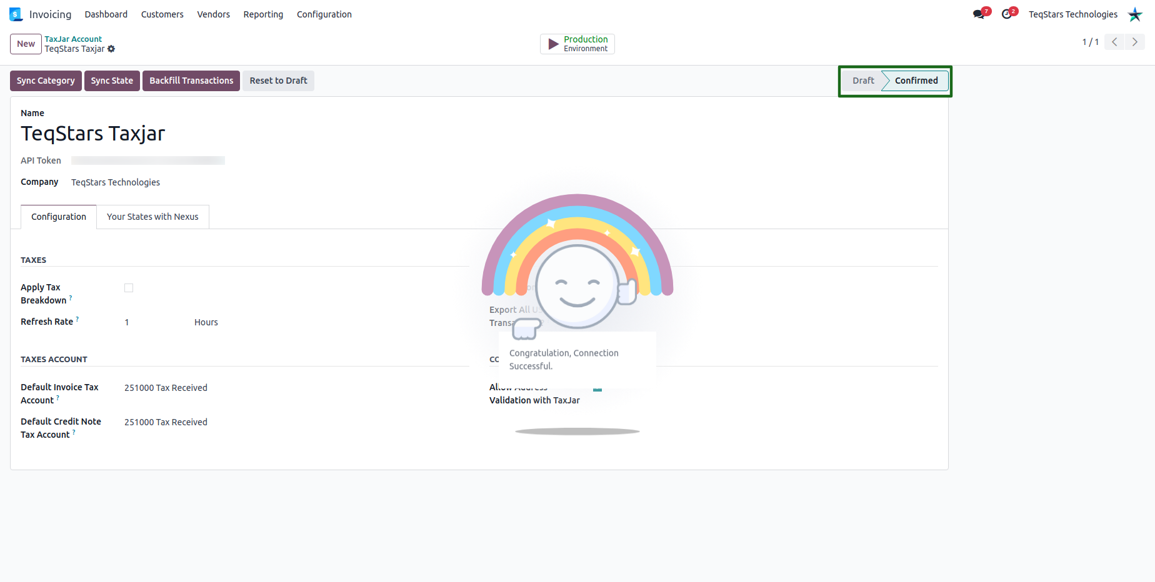Click the API Token field
This screenshot has height=582, width=1155.
pos(148,160)
